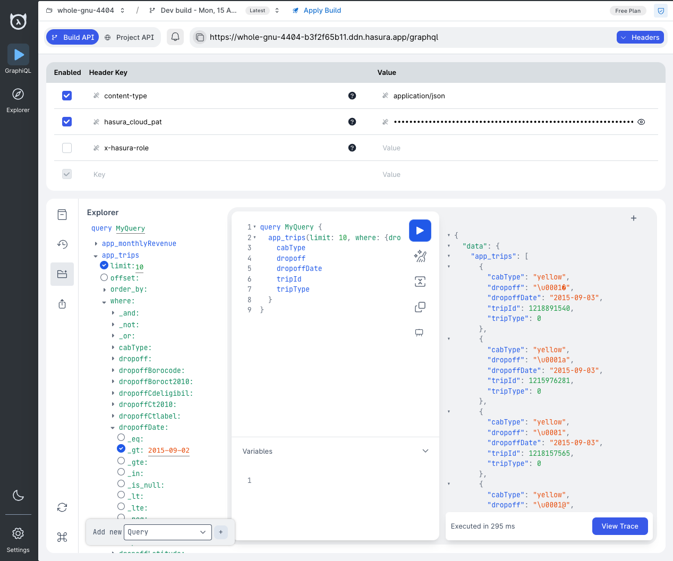Image resolution: width=673 pixels, height=561 pixels.
Task: Collapse the Variables section chevron
Action: click(x=425, y=451)
